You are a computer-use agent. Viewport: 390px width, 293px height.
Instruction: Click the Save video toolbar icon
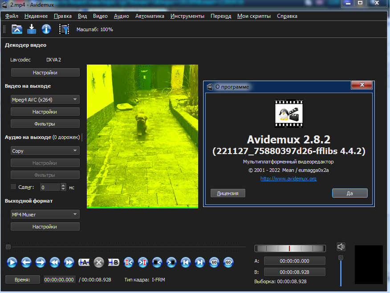[x=32, y=29]
